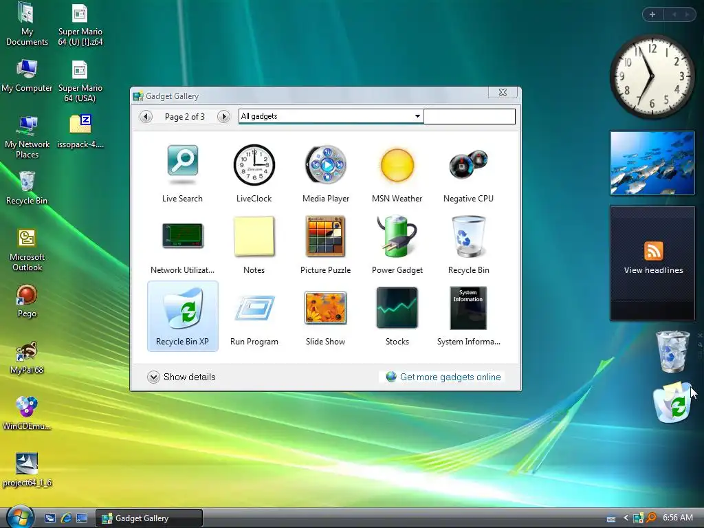Select the Picture Puzzle gadget
This screenshot has height=528, width=704.
(x=325, y=245)
